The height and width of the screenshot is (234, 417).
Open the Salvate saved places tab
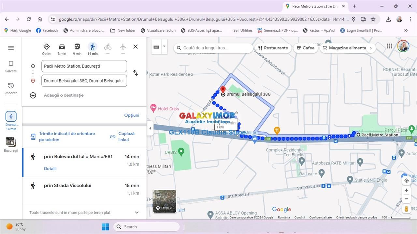tap(11, 66)
